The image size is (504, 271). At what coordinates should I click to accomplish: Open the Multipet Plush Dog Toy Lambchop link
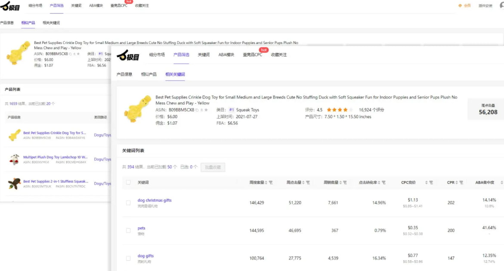coord(55,157)
